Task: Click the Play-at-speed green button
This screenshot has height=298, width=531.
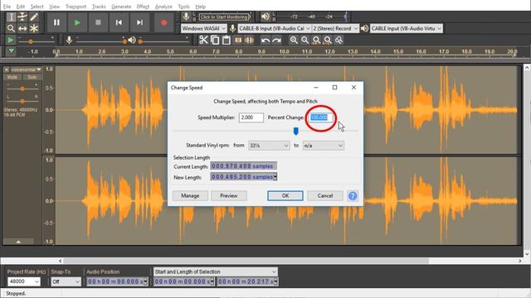Action: [11, 41]
